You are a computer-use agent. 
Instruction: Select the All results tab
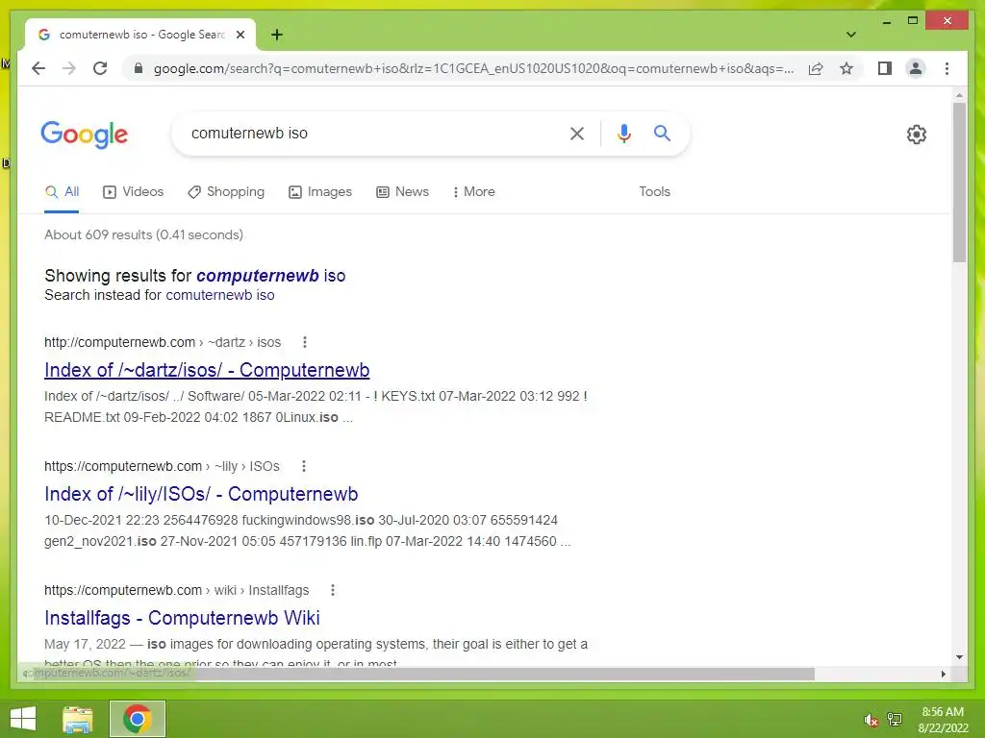tap(62, 192)
